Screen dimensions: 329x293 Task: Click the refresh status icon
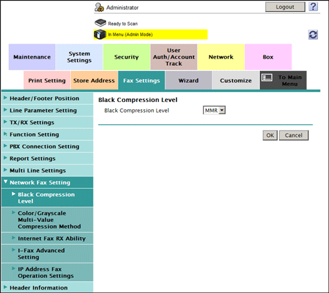pyautogui.click(x=313, y=35)
